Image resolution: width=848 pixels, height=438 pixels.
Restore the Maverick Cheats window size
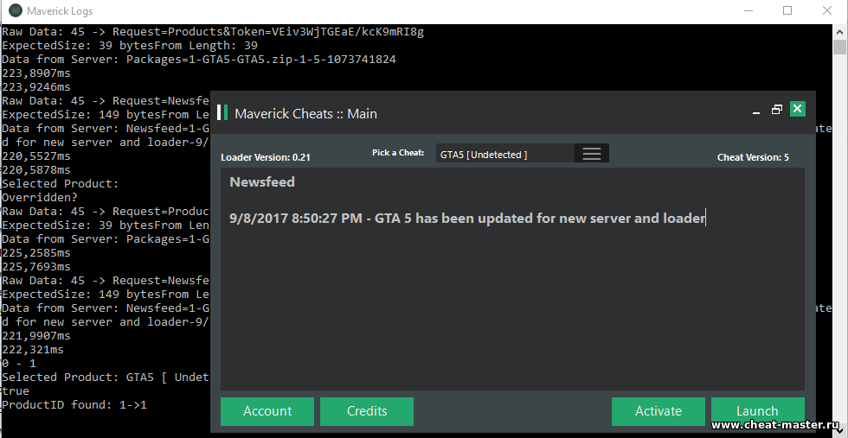(x=776, y=110)
